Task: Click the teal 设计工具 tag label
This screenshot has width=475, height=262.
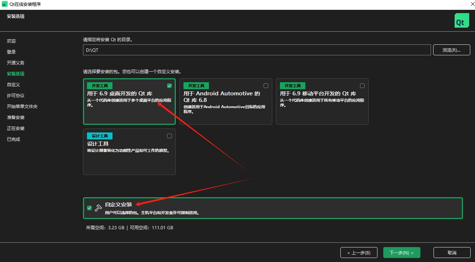Action: pos(100,136)
